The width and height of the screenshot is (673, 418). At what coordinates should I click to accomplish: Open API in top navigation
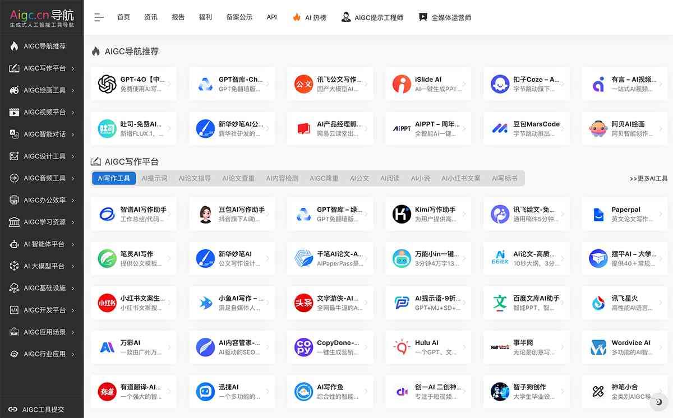(272, 17)
